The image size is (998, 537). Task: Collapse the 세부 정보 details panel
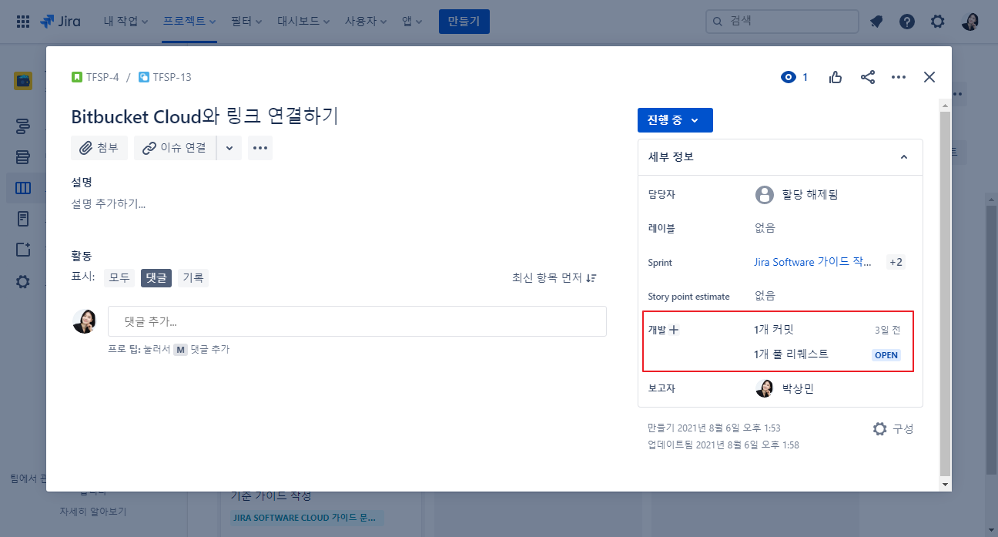(904, 157)
